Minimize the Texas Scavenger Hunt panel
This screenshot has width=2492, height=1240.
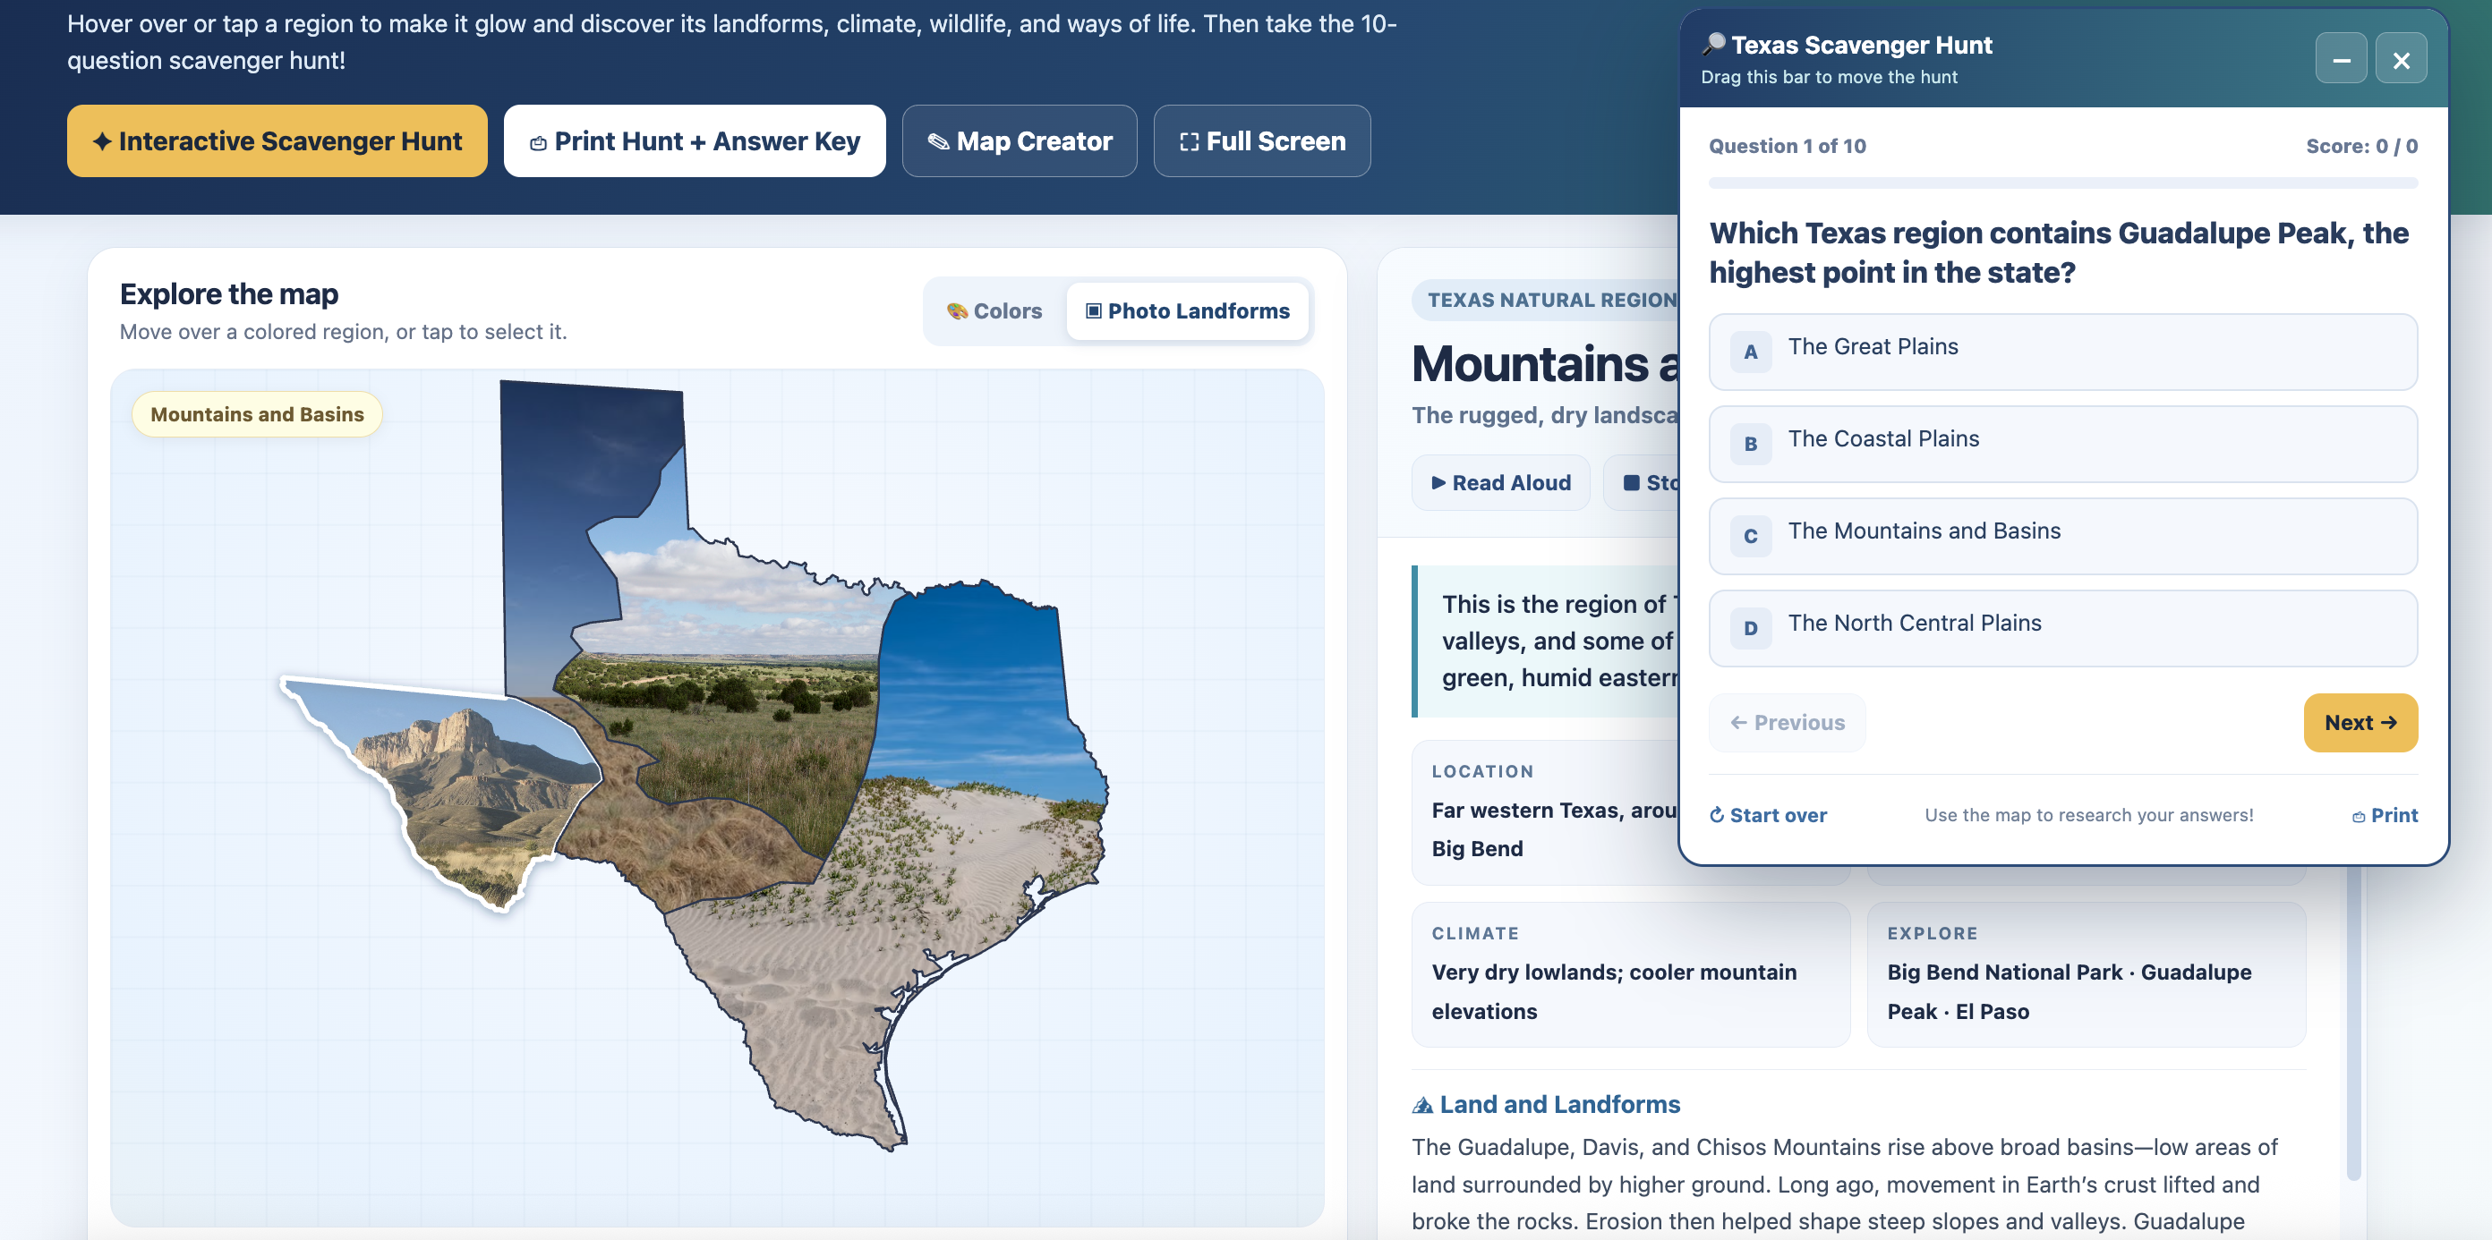[2341, 59]
